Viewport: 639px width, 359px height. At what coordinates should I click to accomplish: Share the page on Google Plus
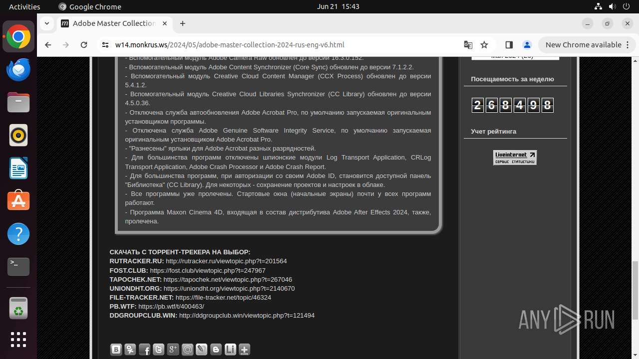click(x=173, y=350)
